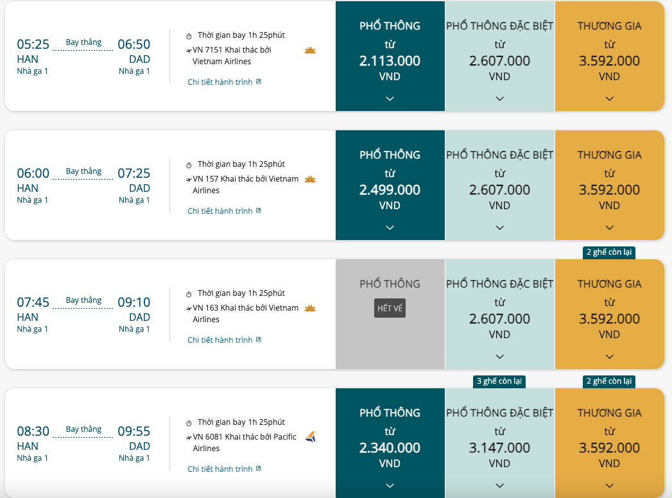Open Chi tiết hành trình for 07:45 flight
Image resolution: width=672 pixels, height=498 pixels.
coord(220,340)
